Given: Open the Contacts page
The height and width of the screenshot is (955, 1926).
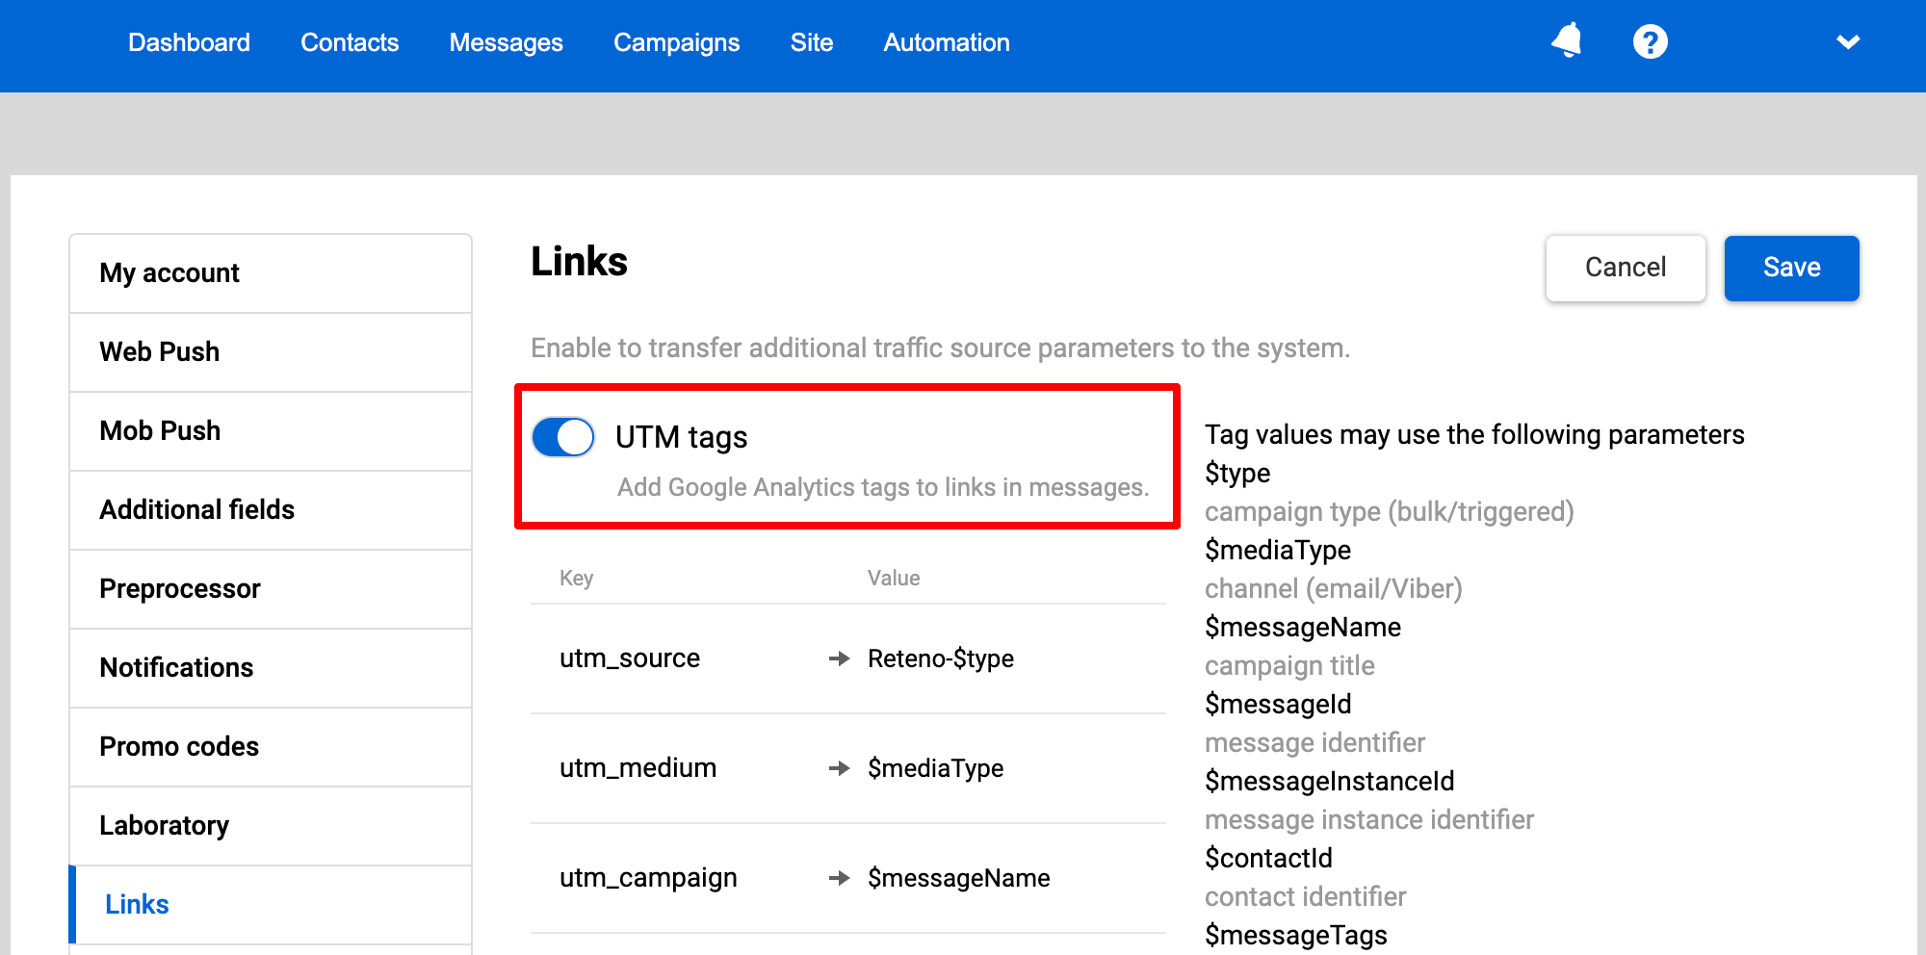Looking at the screenshot, I should coord(349,42).
